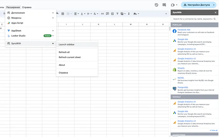Select Apps Script menu entry
Image resolution: width=219 pixels, height=137 pixels.
click(x=31, y=23)
